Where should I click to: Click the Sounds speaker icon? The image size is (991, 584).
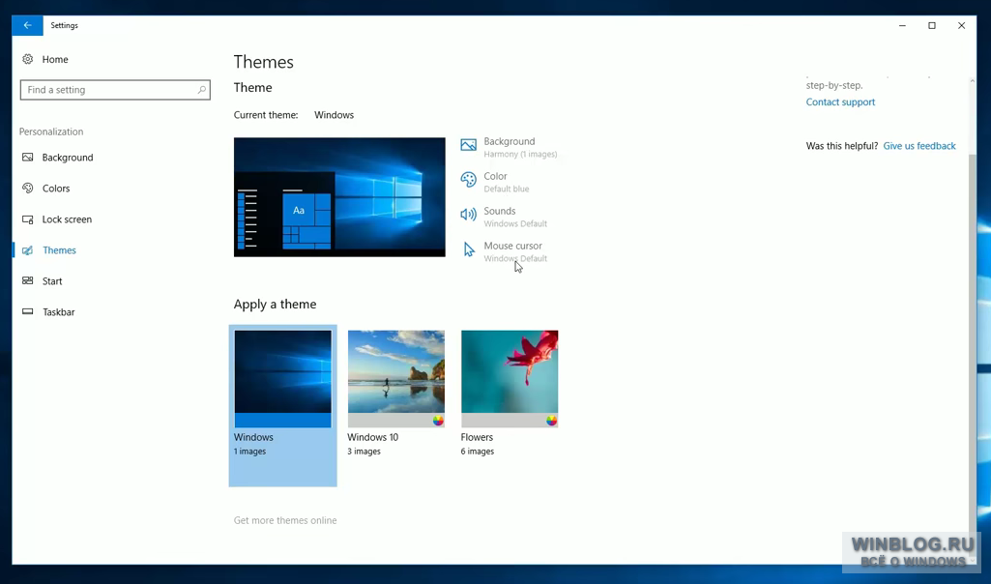pyautogui.click(x=468, y=215)
